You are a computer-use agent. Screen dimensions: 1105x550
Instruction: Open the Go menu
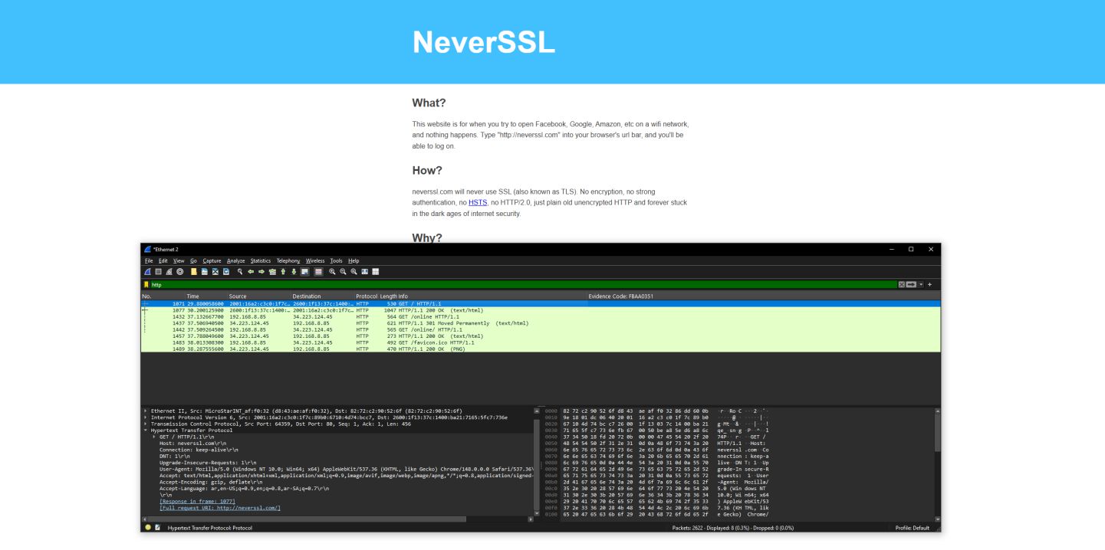coord(193,261)
